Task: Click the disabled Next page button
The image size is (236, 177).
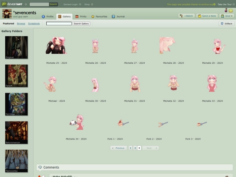Action: [150, 148]
